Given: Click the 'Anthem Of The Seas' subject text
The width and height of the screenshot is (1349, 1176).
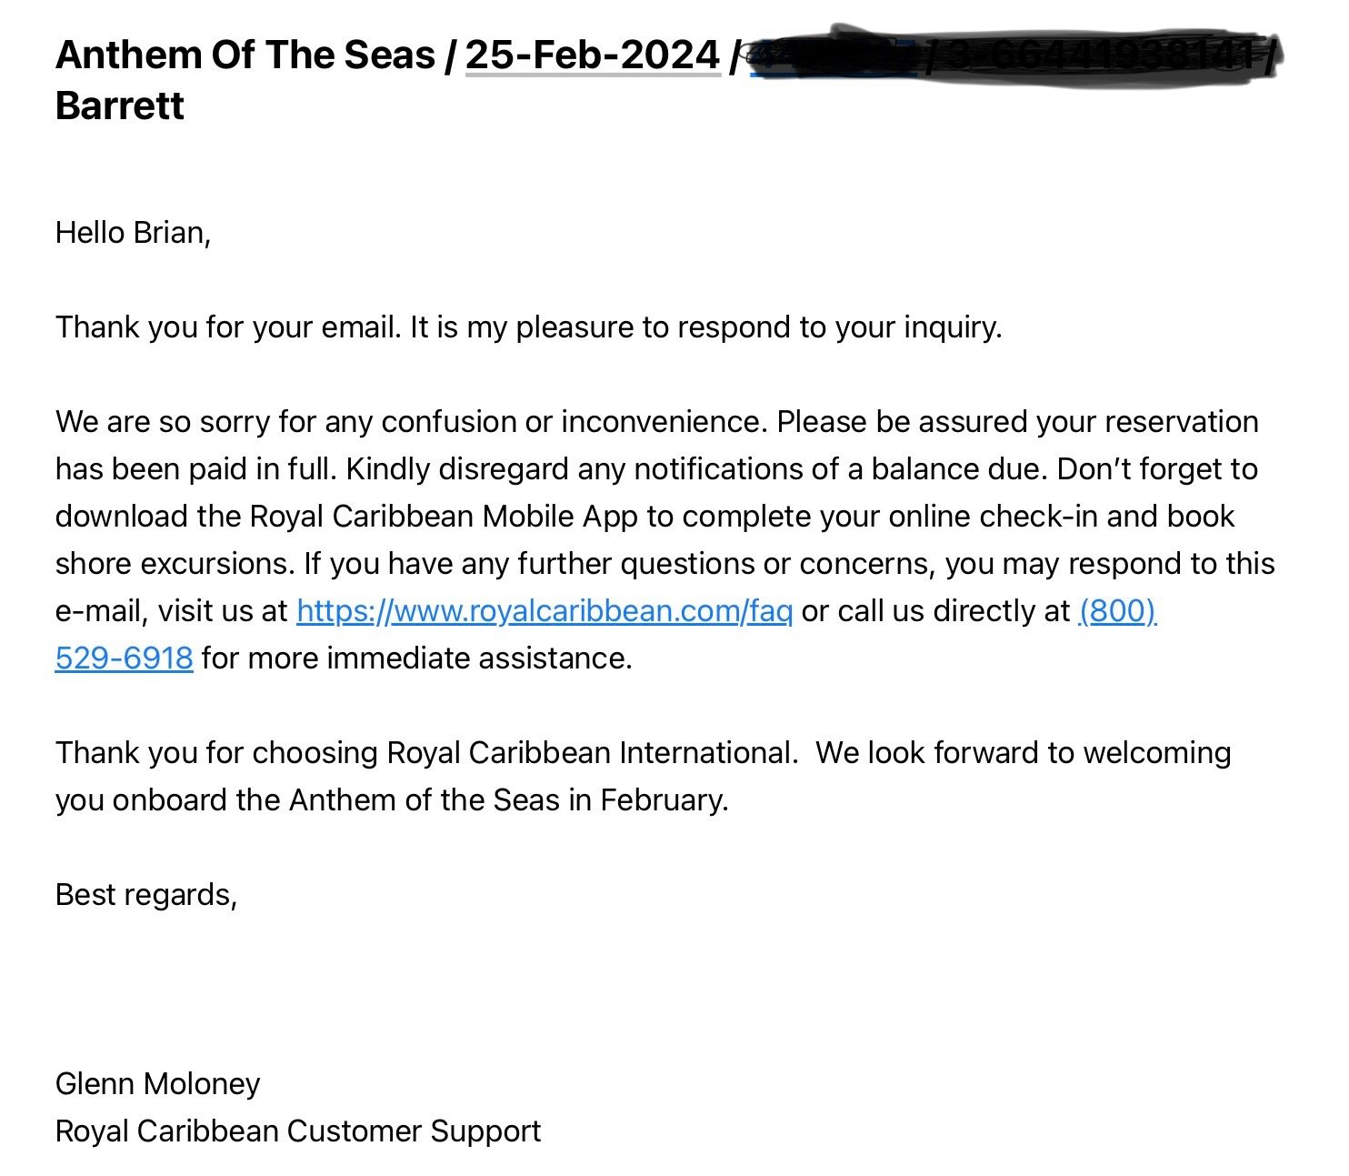Looking at the screenshot, I should tap(245, 55).
